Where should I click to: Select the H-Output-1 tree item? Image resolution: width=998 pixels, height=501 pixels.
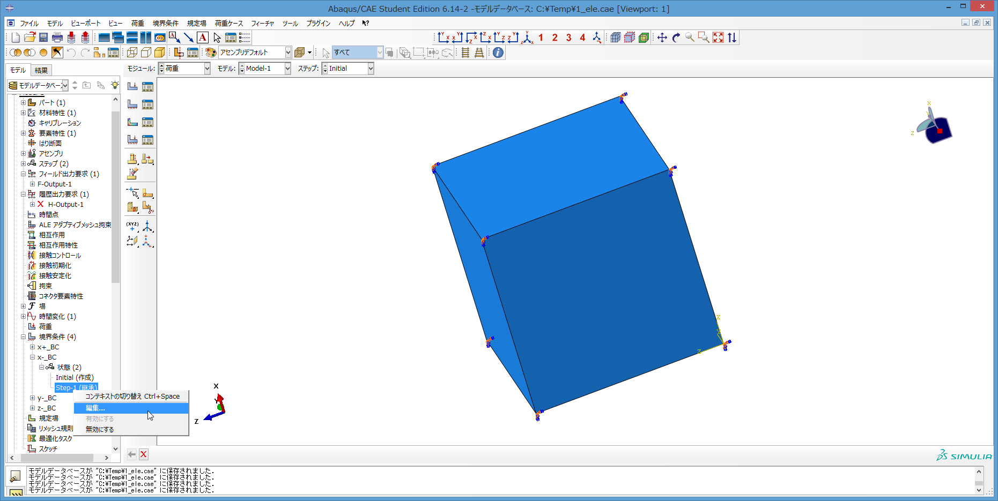(x=65, y=205)
